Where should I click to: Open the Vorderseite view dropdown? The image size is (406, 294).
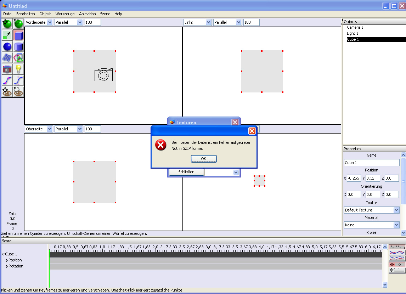50,22
